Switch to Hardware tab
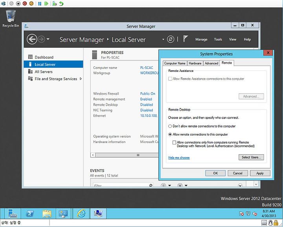This screenshot has height=227, width=283. (x=195, y=63)
